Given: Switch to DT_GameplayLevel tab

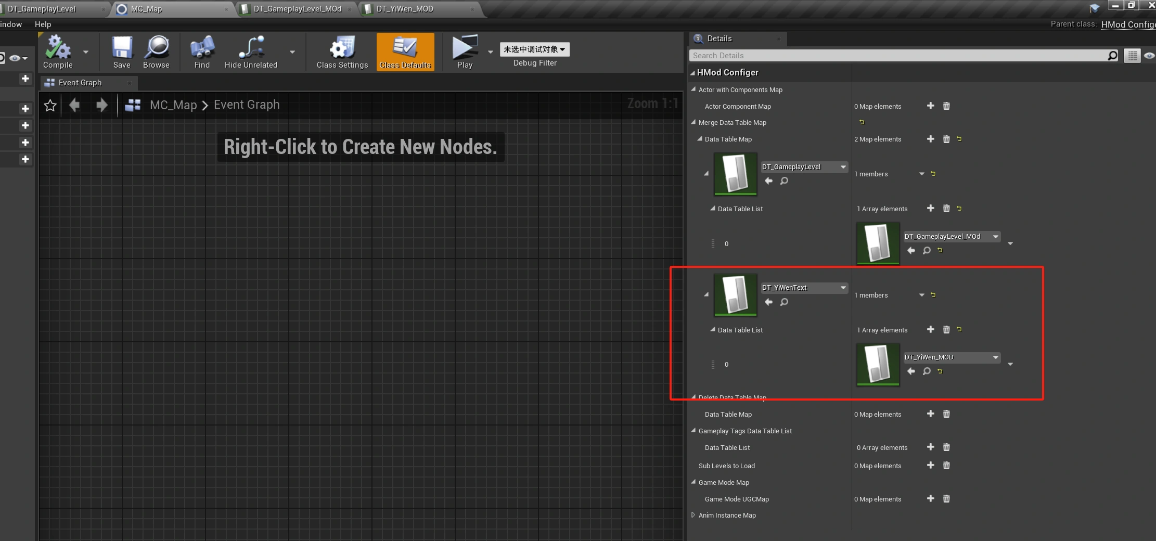Looking at the screenshot, I should click(x=42, y=9).
